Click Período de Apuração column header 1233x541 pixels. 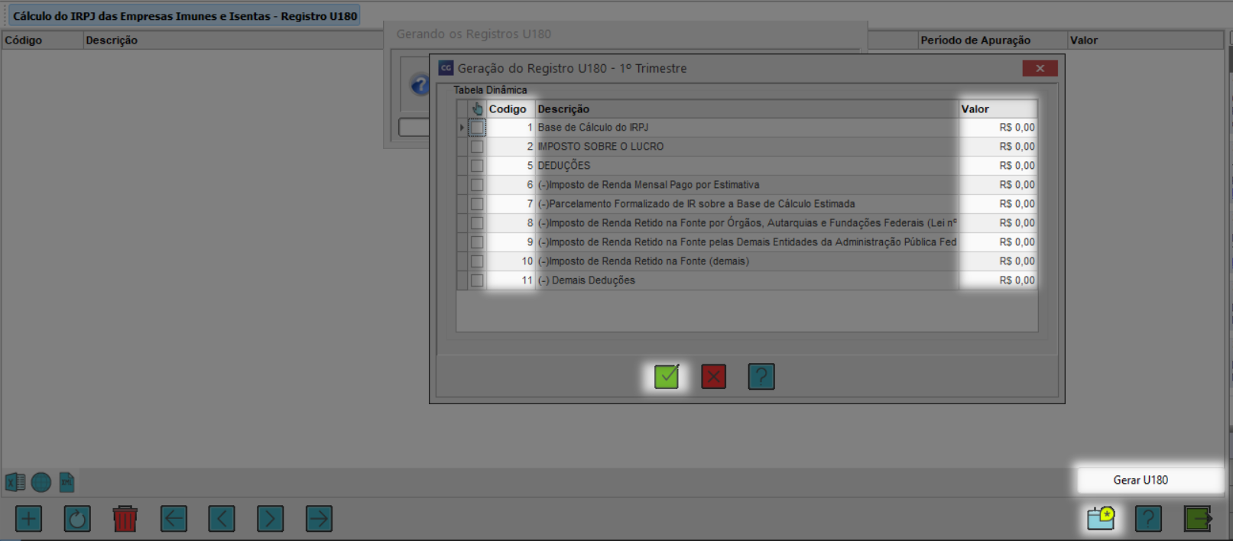tap(992, 40)
